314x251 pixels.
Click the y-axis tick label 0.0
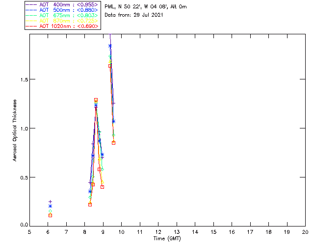tap(24, 225)
